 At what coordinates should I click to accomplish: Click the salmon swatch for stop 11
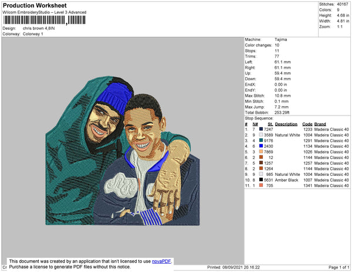261,185
